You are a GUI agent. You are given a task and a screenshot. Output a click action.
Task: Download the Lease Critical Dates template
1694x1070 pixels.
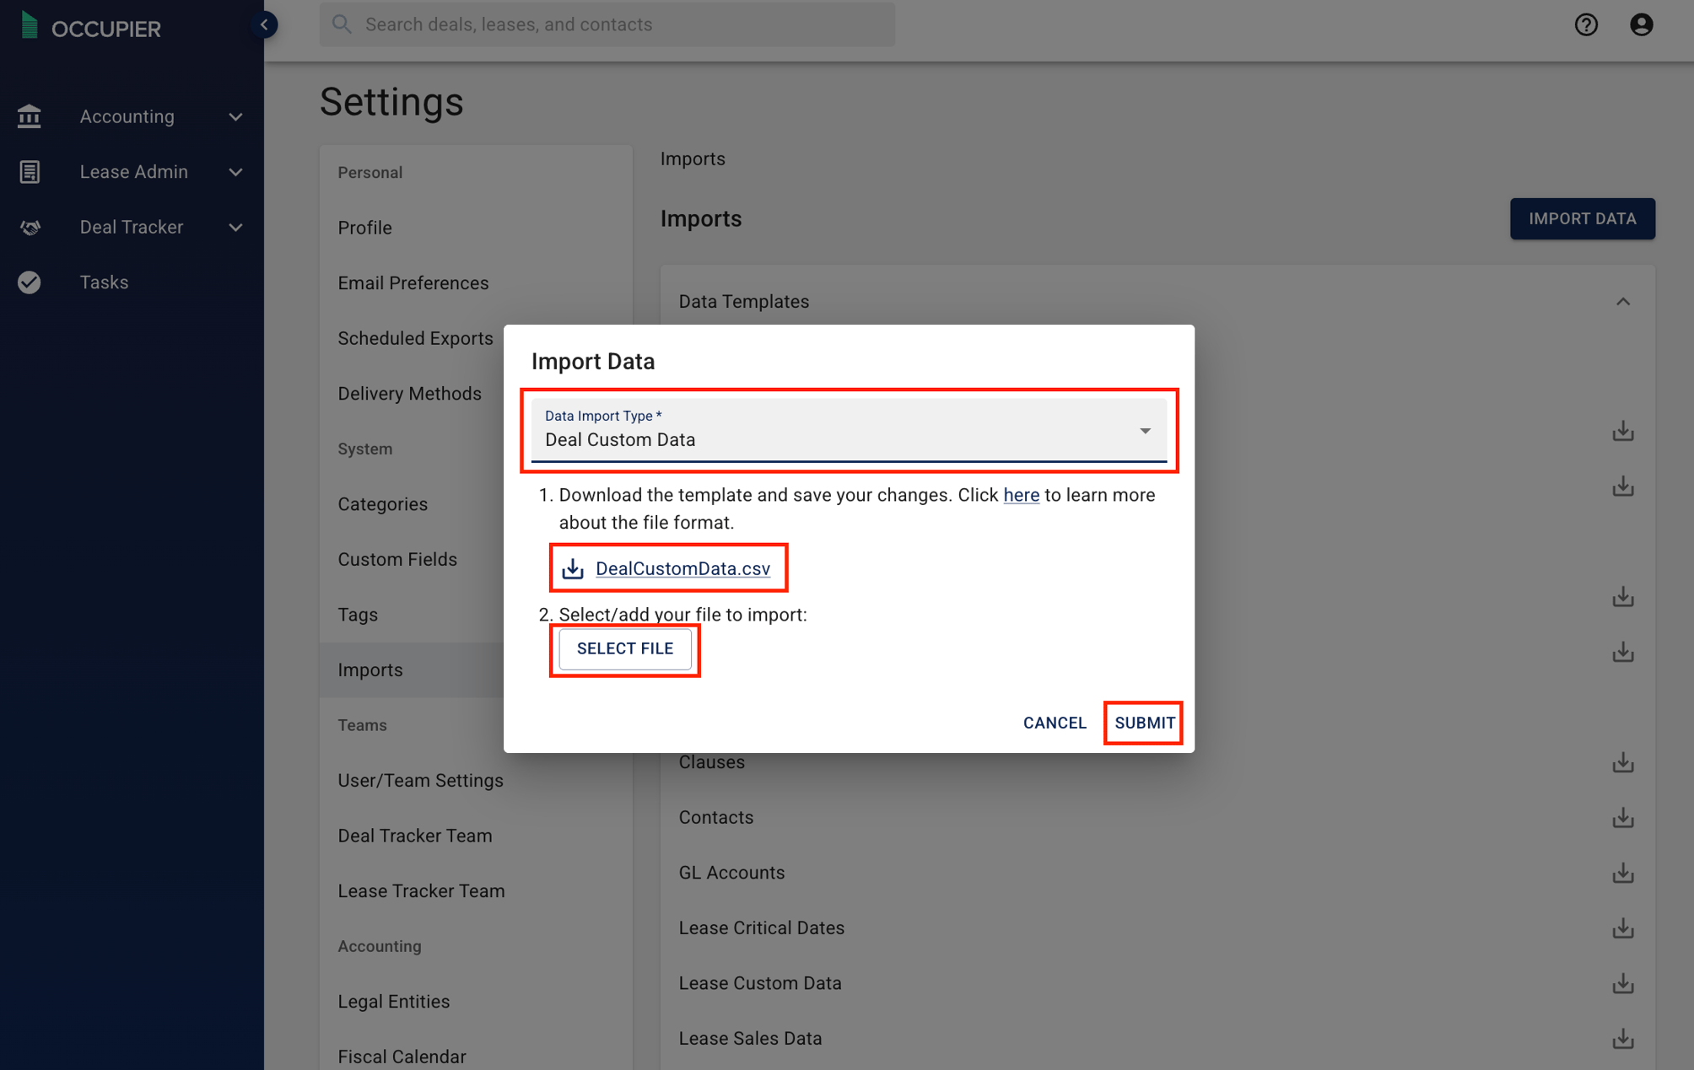pyautogui.click(x=1623, y=928)
